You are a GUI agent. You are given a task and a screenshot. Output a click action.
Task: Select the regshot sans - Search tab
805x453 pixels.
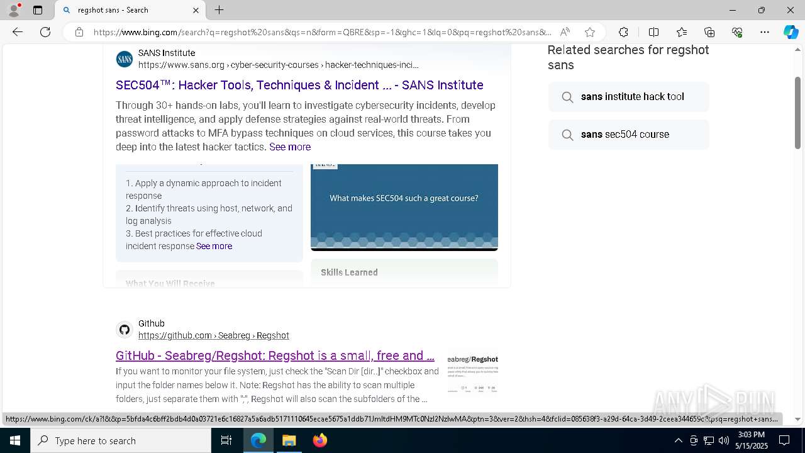[x=130, y=10]
